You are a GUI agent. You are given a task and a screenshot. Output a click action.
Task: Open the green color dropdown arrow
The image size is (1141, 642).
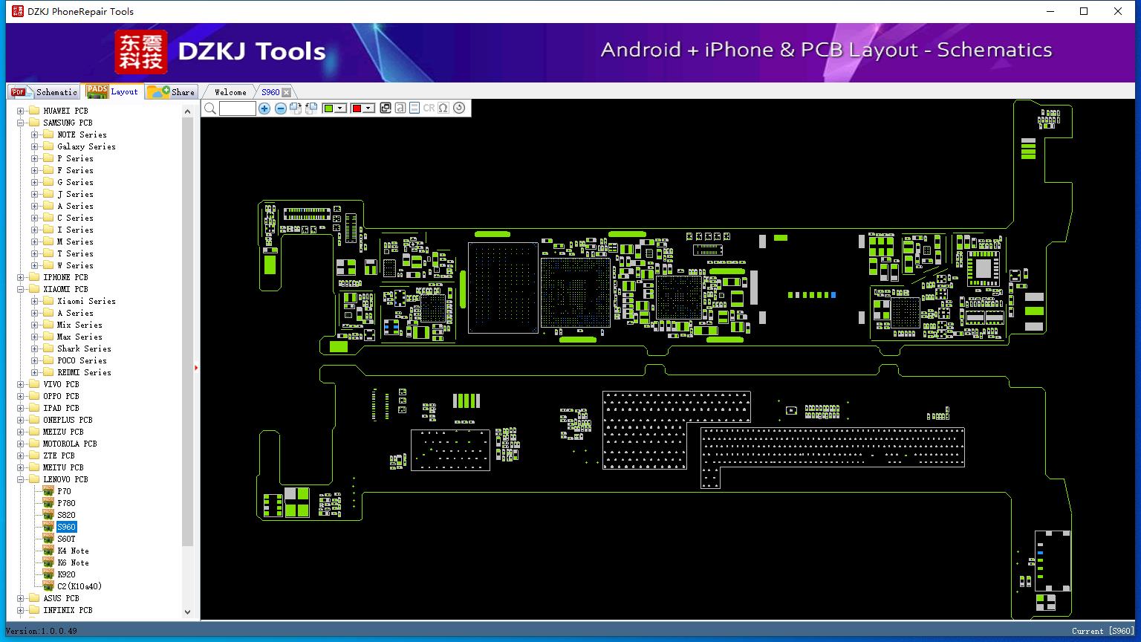[340, 108]
